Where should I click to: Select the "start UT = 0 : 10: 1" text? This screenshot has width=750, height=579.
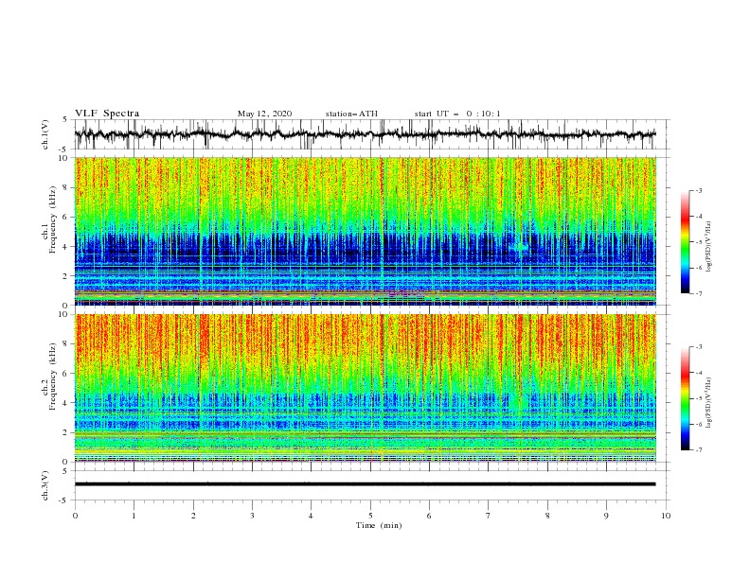[457, 114]
